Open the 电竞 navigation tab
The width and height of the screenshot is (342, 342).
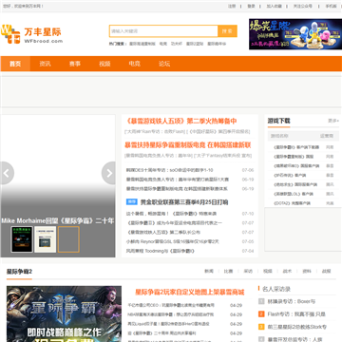134,64
